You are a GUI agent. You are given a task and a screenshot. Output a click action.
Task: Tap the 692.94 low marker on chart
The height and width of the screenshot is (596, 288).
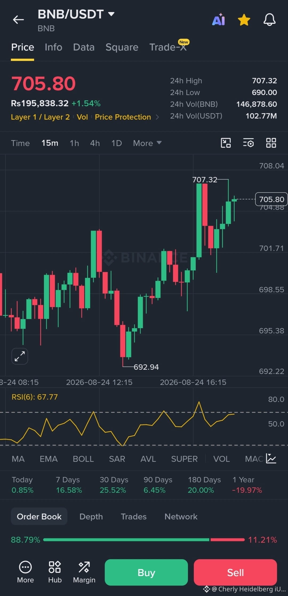tap(146, 367)
